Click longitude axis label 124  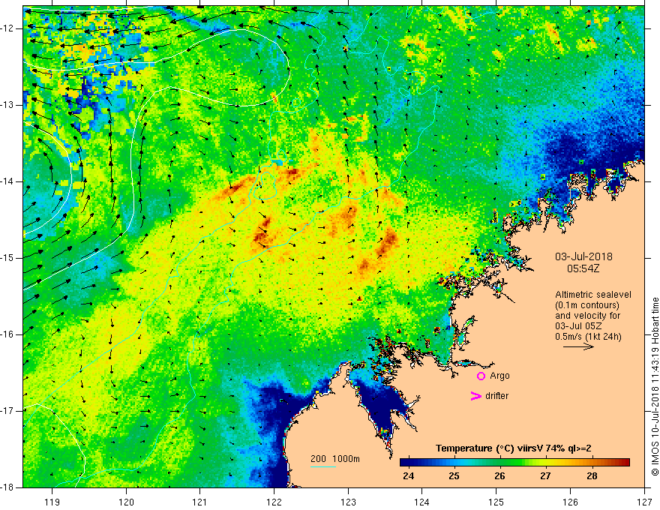tap(422, 502)
